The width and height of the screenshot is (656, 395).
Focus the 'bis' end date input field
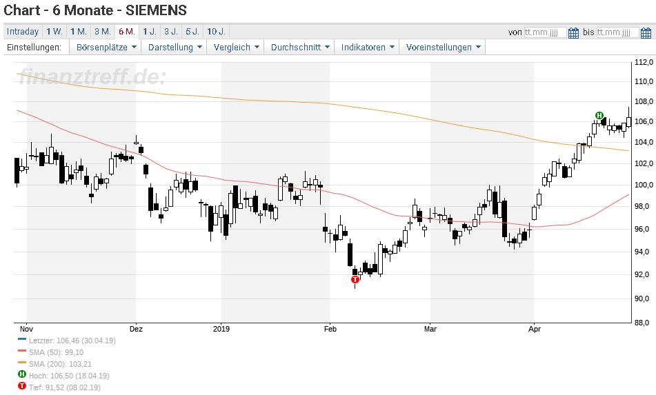[617, 32]
